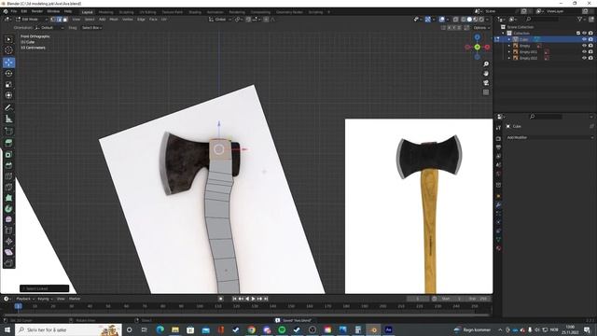The width and height of the screenshot is (597, 336).
Task: Activate the Transform tool
Action: (x=8, y=95)
